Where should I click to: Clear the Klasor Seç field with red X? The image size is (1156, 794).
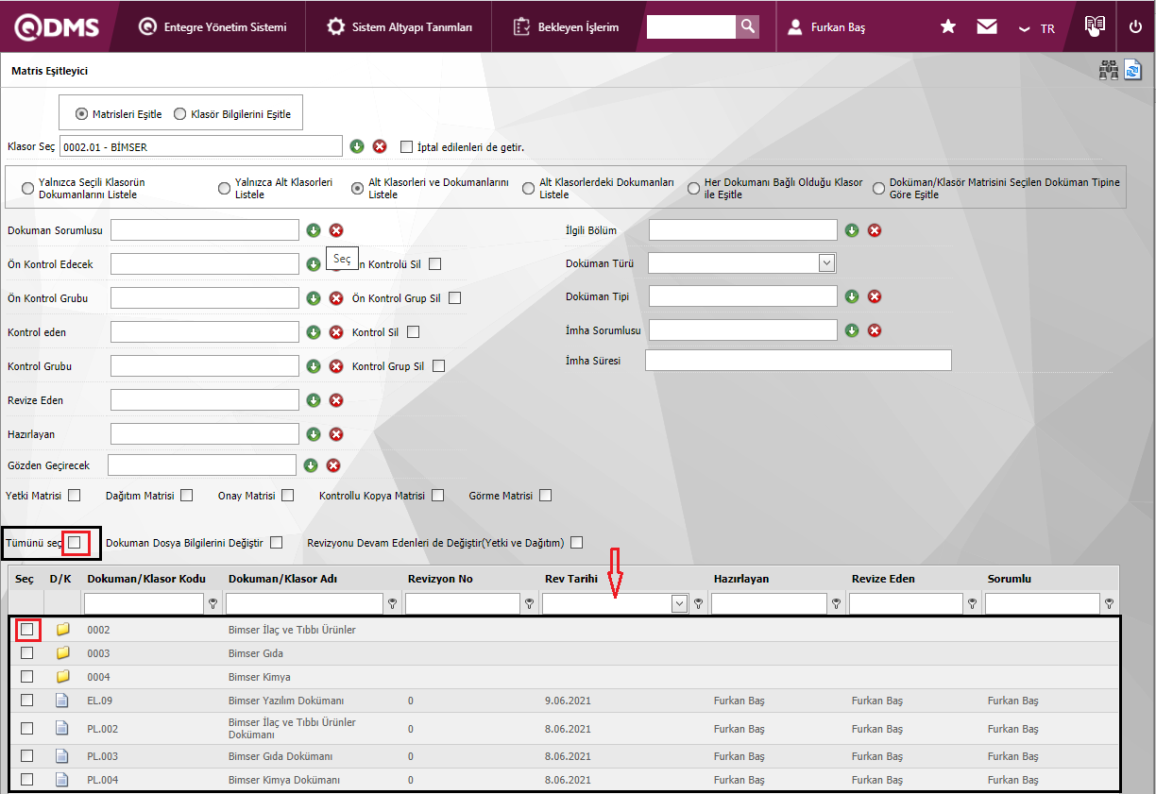click(x=380, y=146)
